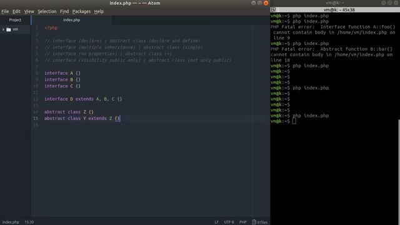Image resolution: width=400 pixels, height=225 pixels.
Task: Click 'abstract class Z {}' on line 14
Action: (69, 112)
